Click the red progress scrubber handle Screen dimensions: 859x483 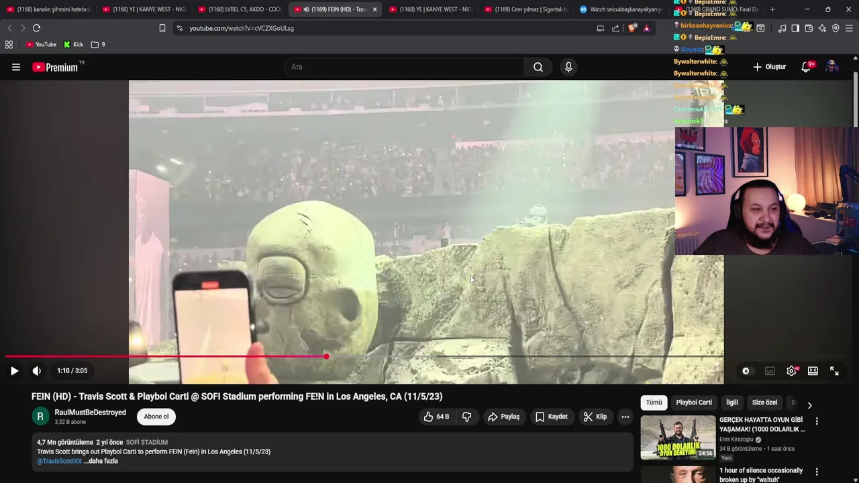pyautogui.click(x=326, y=356)
